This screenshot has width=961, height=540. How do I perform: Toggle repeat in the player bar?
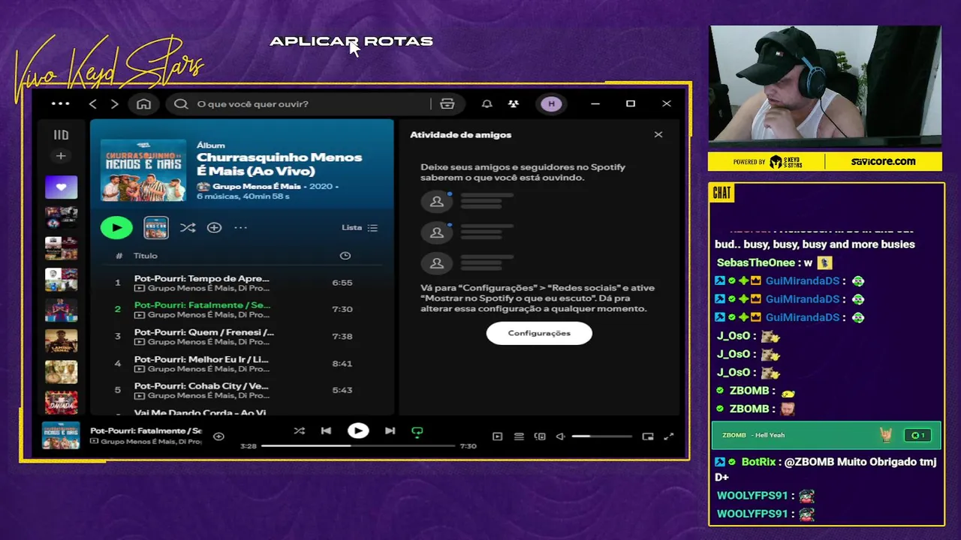417,431
